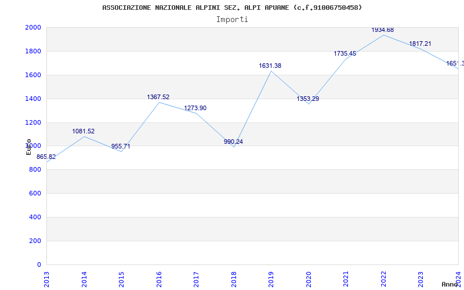Viewport: 464px width, 290px height.
Task: Click y-axis value 2000
Action: point(33,27)
